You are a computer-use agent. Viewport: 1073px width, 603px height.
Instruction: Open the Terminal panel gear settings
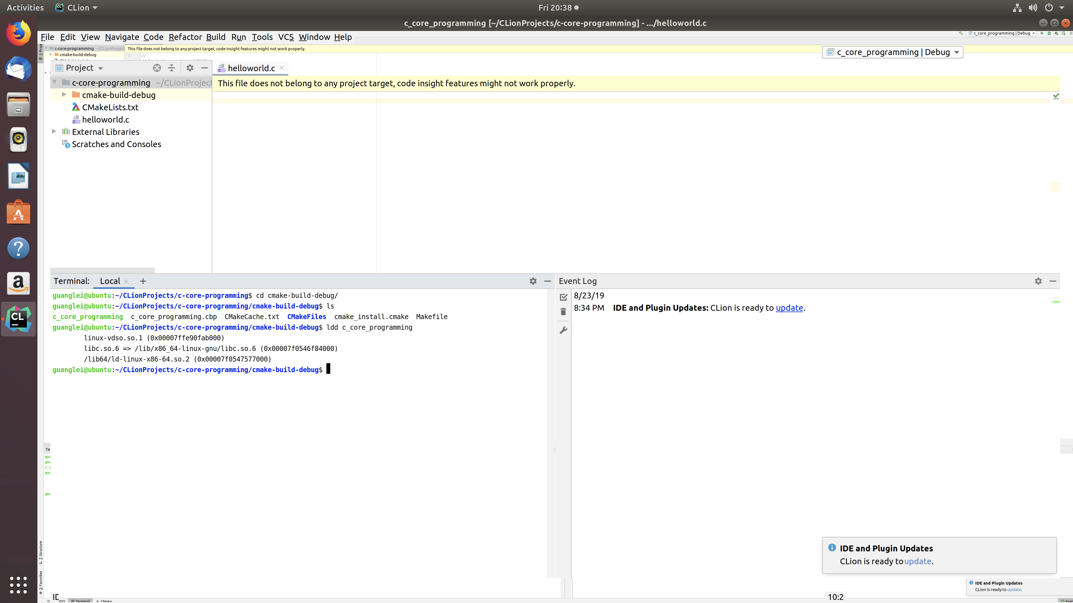pos(533,281)
